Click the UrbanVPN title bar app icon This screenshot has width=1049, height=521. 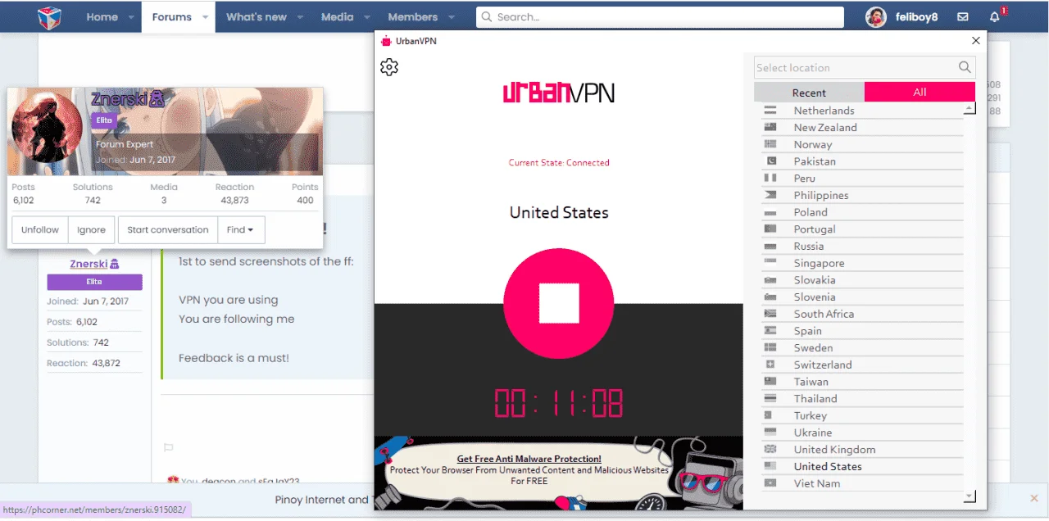pos(386,41)
